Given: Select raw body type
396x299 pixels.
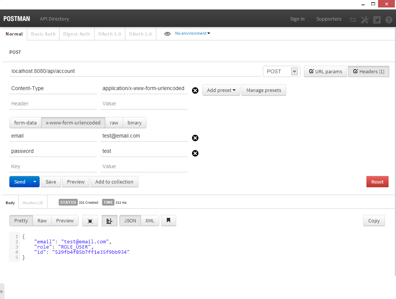Looking at the screenshot, I should (x=114, y=123).
